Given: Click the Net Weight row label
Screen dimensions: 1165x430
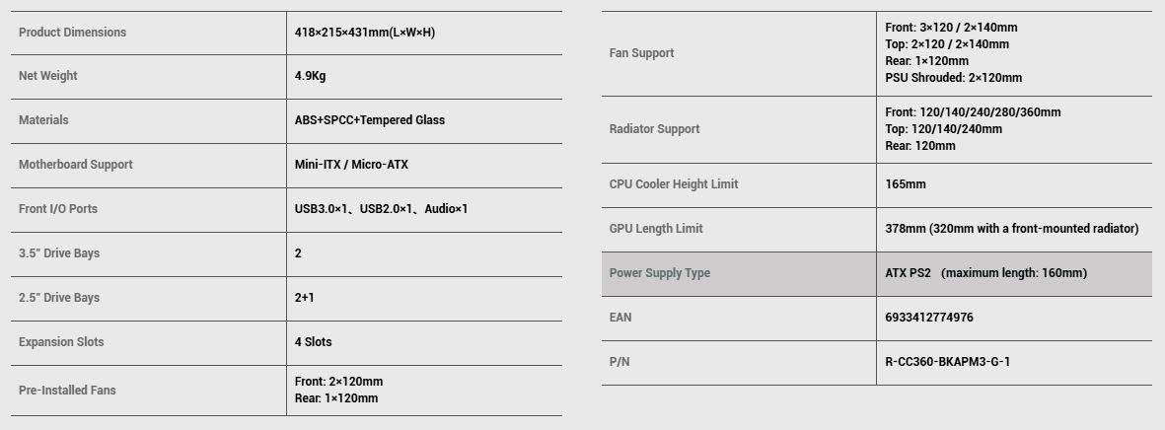Looking at the screenshot, I should (x=47, y=76).
